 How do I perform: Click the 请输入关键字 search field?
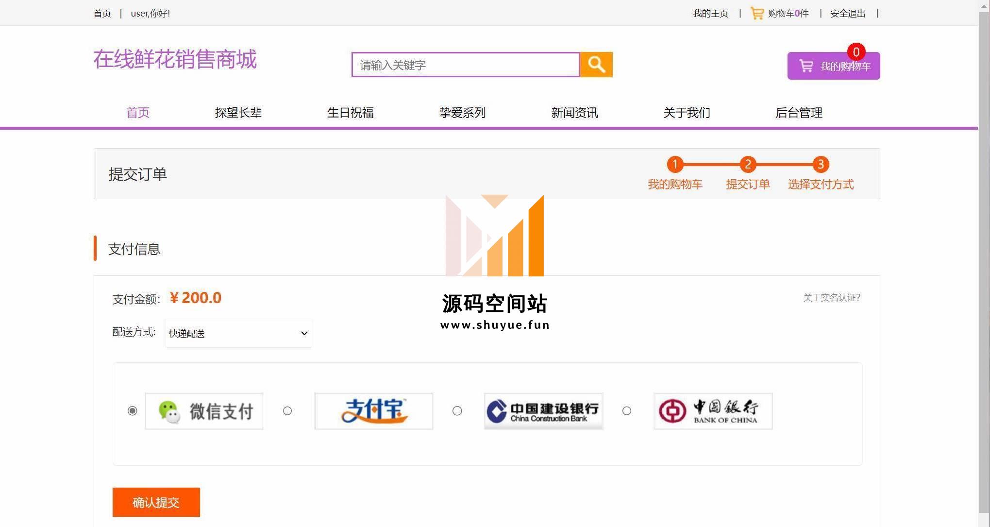466,65
